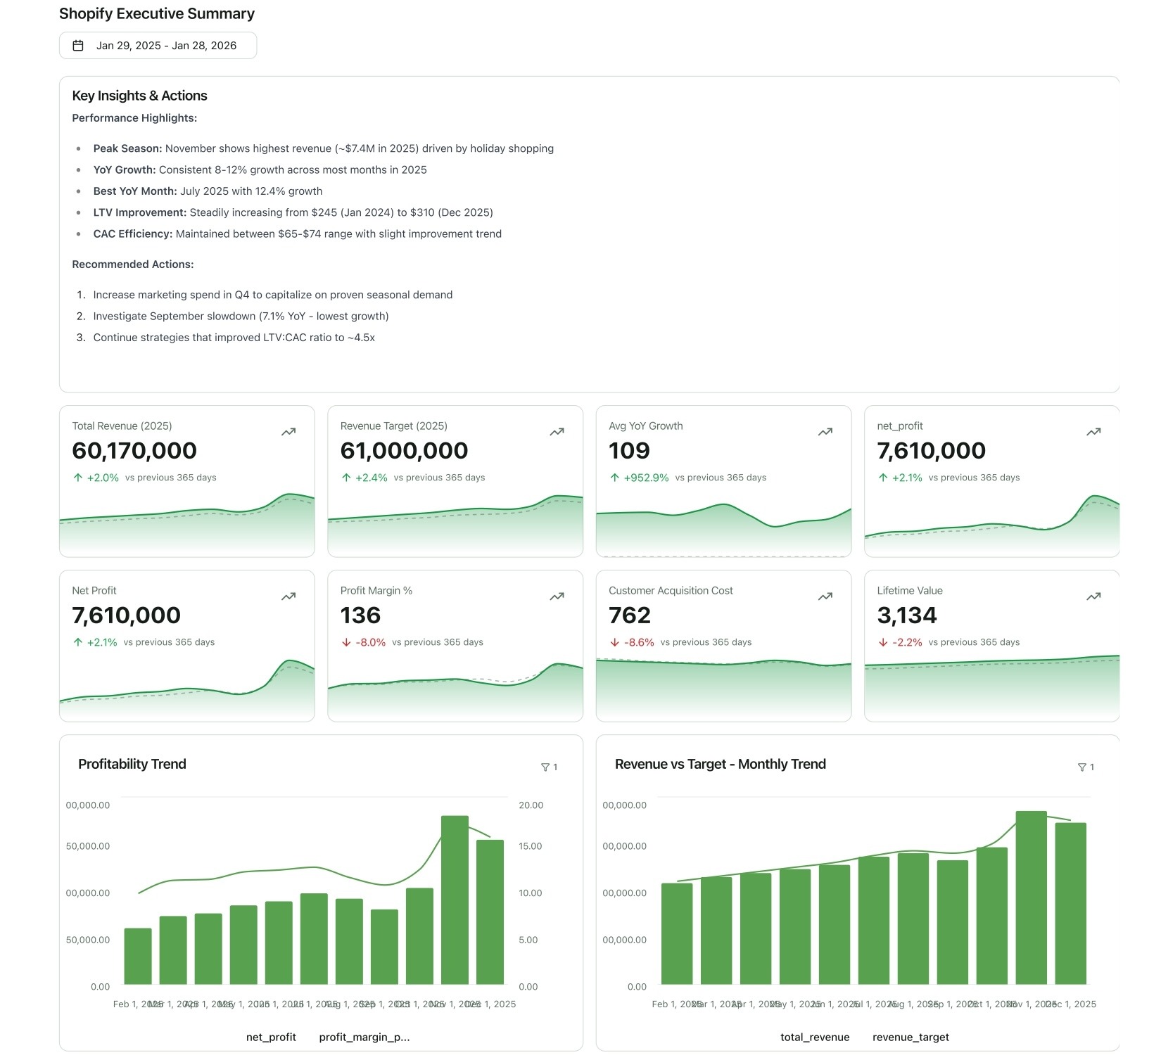Click trend icon on Customer Acquisition Cost card
The height and width of the screenshot is (1060, 1161).
click(825, 596)
